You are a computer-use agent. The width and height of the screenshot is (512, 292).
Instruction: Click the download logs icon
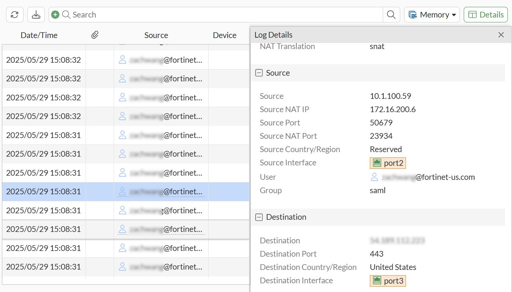[x=36, y=15]
